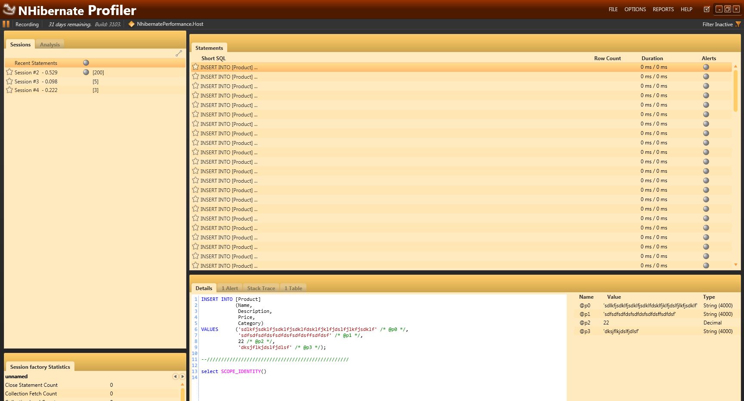This screenshot has height=401, width=744.
Task: Click select SCOPE_IDENTITY() line in SQL
Action: pyautogui.click(x=234, y=371)
